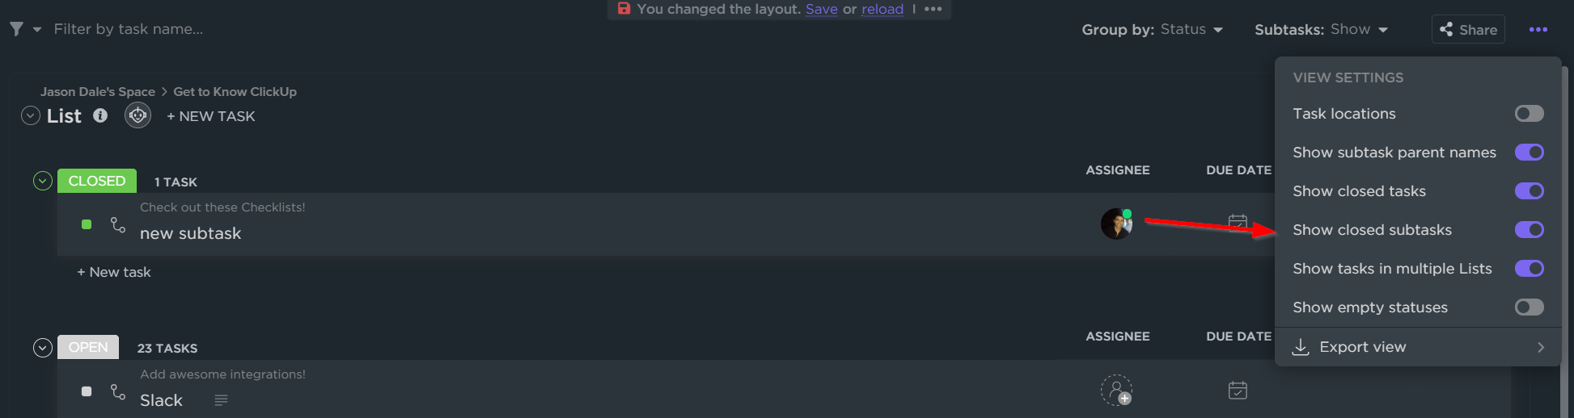The image size is (1574, 418).
Task: Open the List automation robot icon
Action: 138,115
